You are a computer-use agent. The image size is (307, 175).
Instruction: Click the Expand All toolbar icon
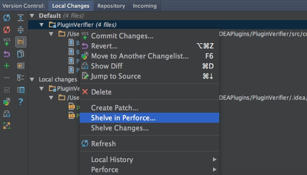pos(21,18)
